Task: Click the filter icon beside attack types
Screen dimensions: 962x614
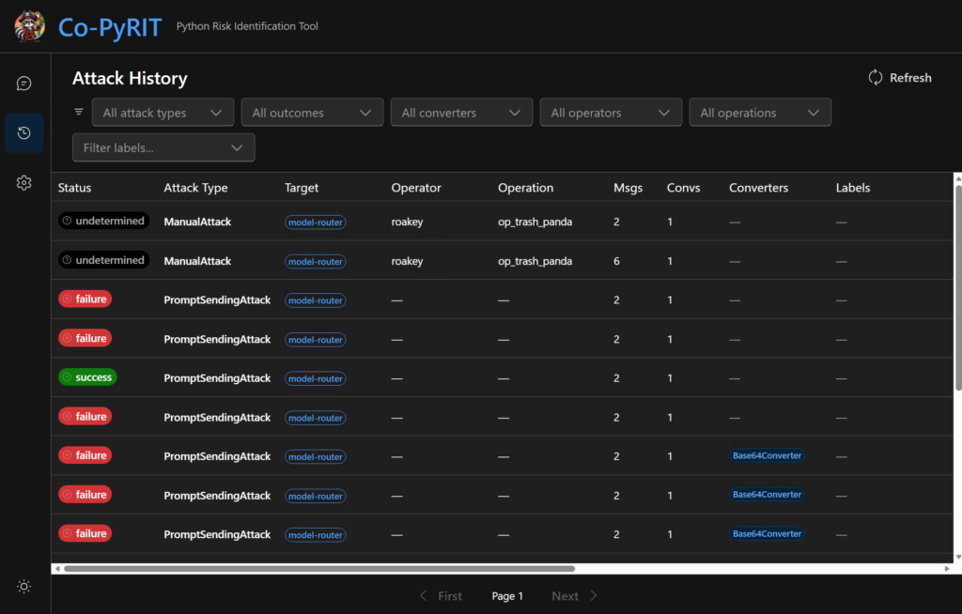Action: point(79,112)
